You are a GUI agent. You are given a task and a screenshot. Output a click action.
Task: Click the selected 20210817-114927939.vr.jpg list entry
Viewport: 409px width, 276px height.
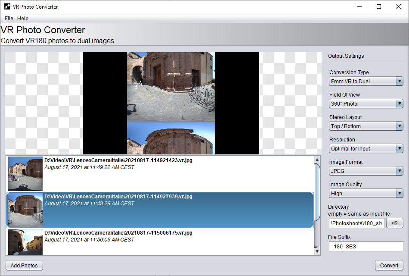(x=172, y=210)
